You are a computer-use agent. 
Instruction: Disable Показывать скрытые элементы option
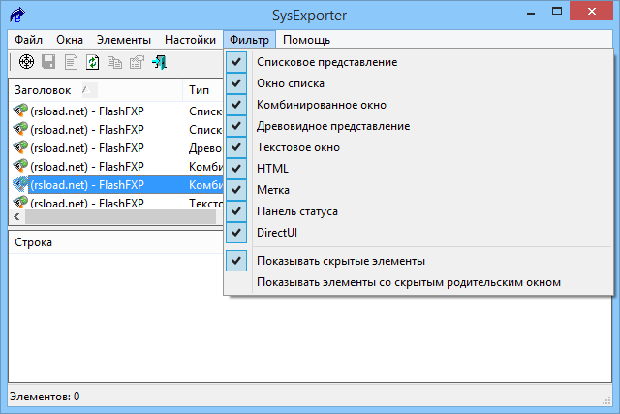340,260
